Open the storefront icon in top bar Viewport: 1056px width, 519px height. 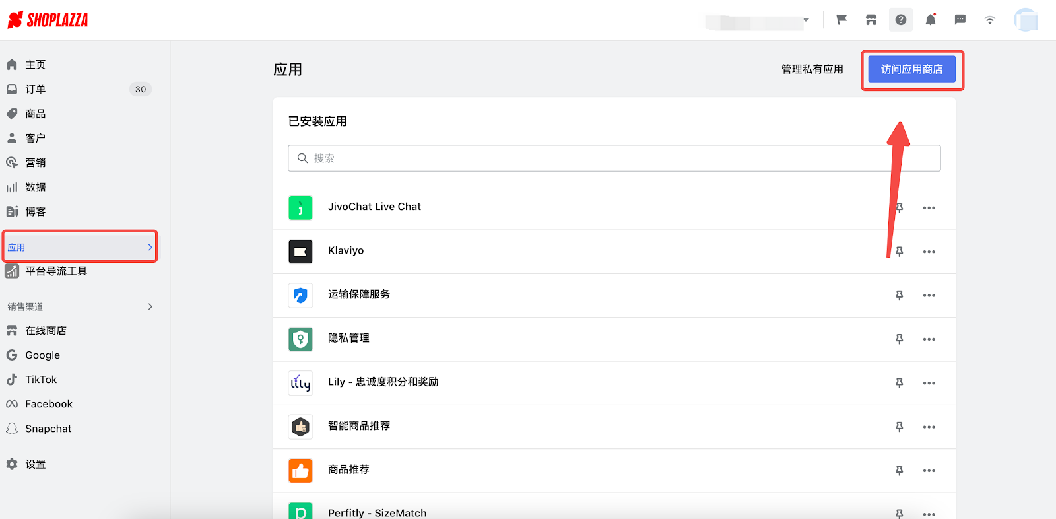871,20
